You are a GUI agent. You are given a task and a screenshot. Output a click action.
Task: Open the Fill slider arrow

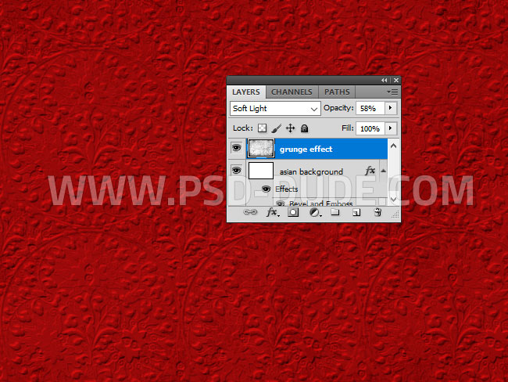[391, 128]
